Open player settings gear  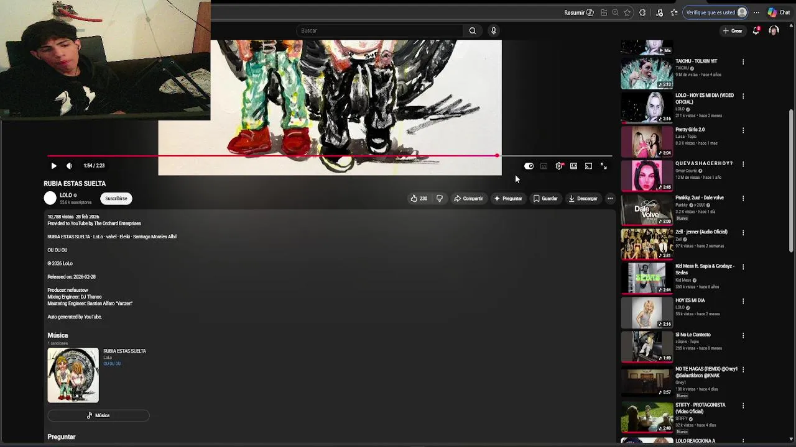click(x=559, y=166)
